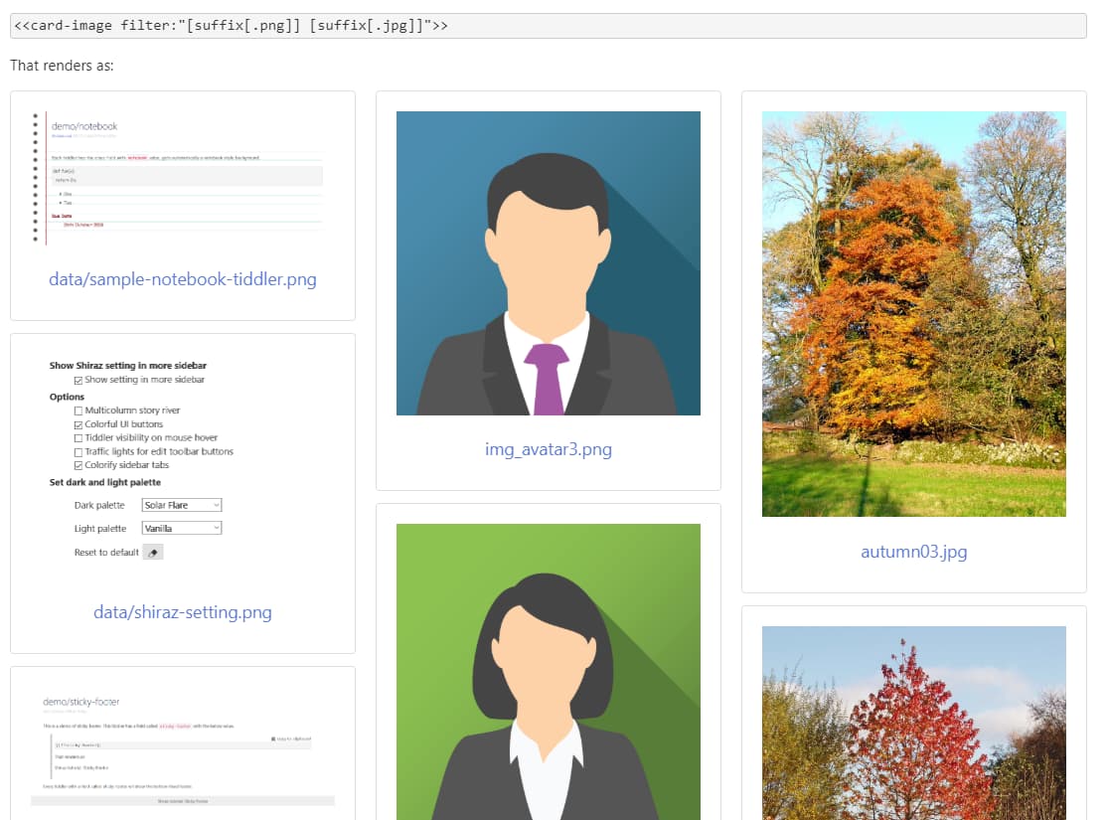Open the Light palette dropdown showing Vanilla
1109x820 pixels.
[x=182, y=529]
